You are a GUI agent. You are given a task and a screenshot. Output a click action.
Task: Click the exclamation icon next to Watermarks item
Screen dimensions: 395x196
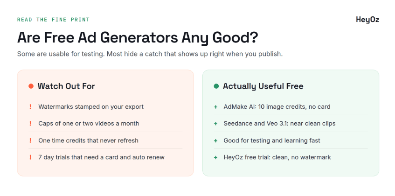coord(30,106)
